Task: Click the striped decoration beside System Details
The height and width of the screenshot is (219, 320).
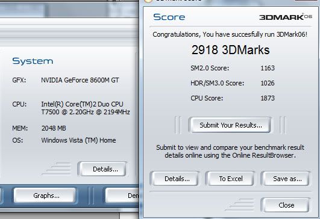Action: pos(57,169)
